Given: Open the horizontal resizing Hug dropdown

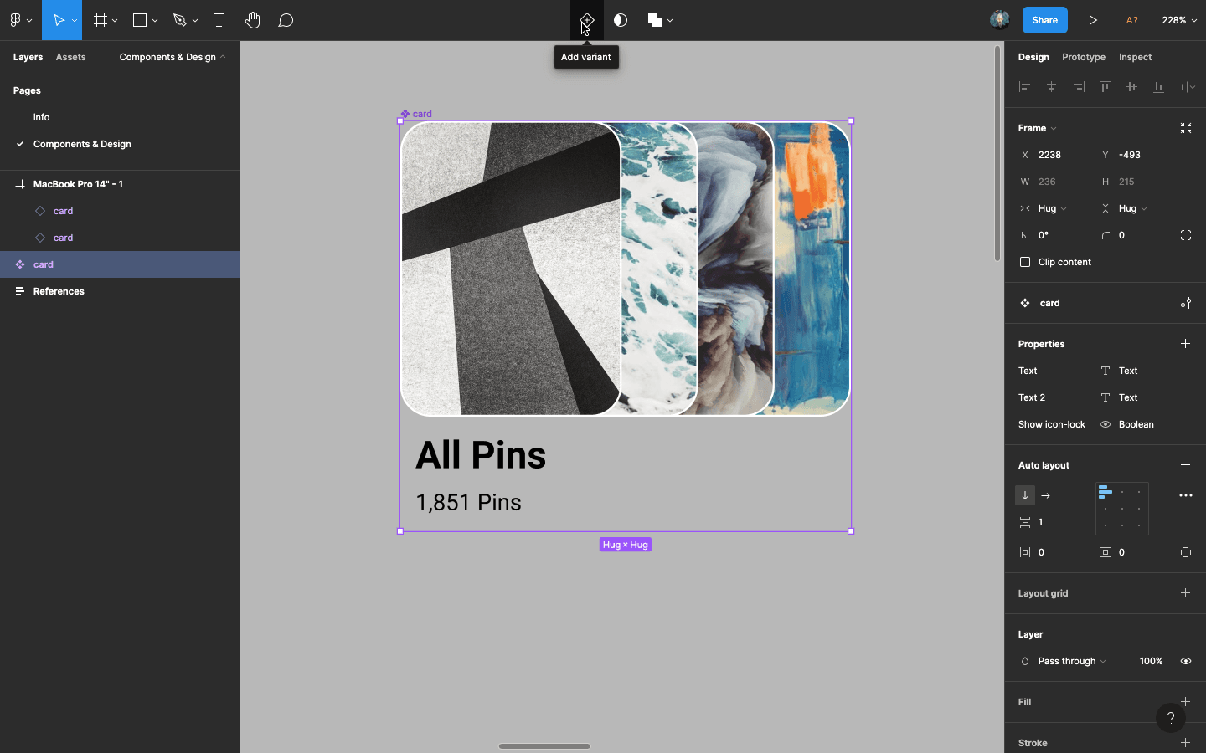Looking at the screenshot, I should click(x=1052, y=208).
